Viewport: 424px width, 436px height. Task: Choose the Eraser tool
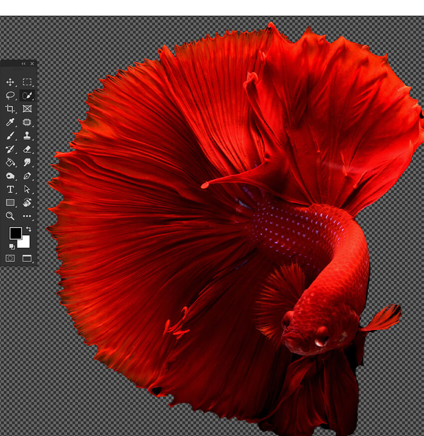coord(27,149)
